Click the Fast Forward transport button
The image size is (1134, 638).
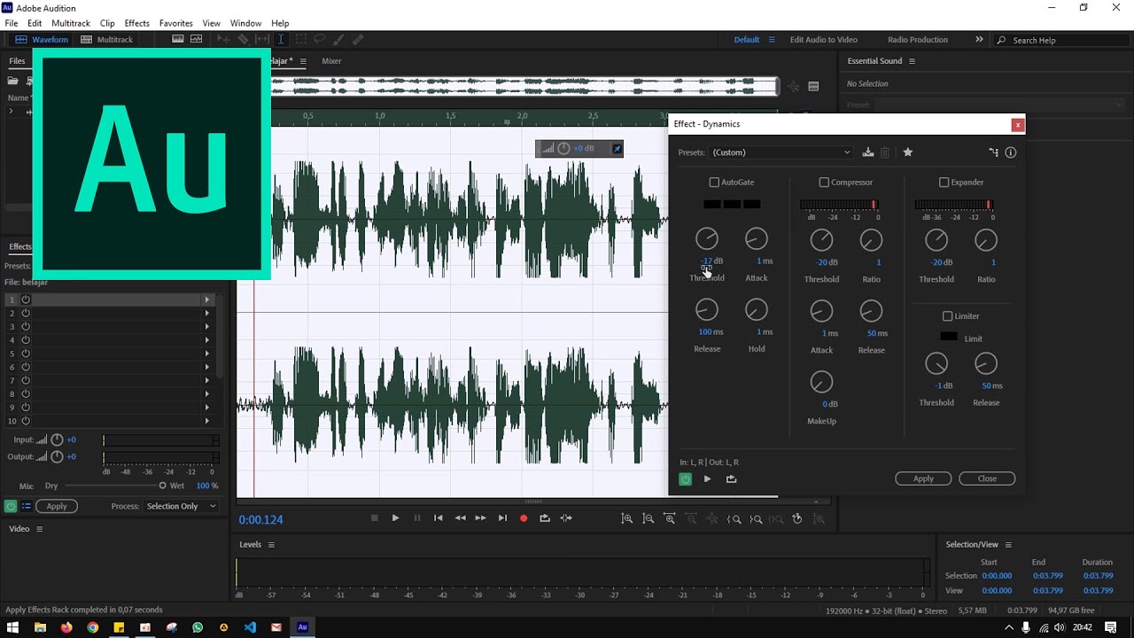[480, 518]
